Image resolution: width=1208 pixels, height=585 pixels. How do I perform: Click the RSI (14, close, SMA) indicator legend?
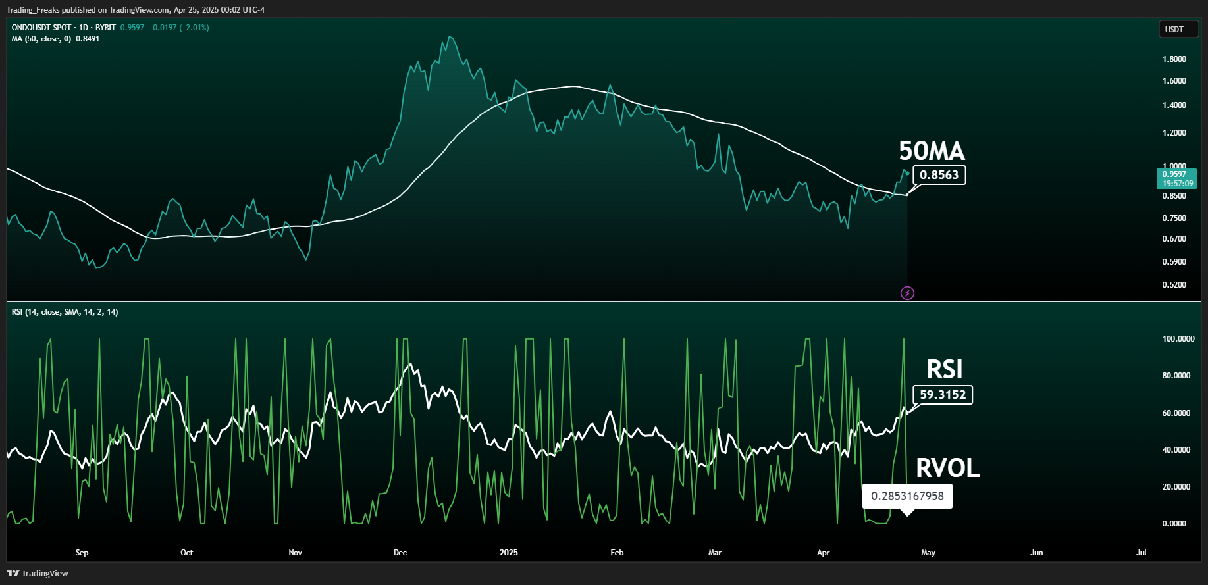click(65, 312)
